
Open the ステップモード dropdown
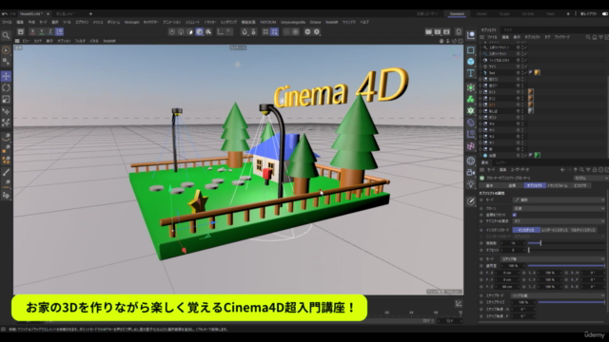click(x=559, y=295)
